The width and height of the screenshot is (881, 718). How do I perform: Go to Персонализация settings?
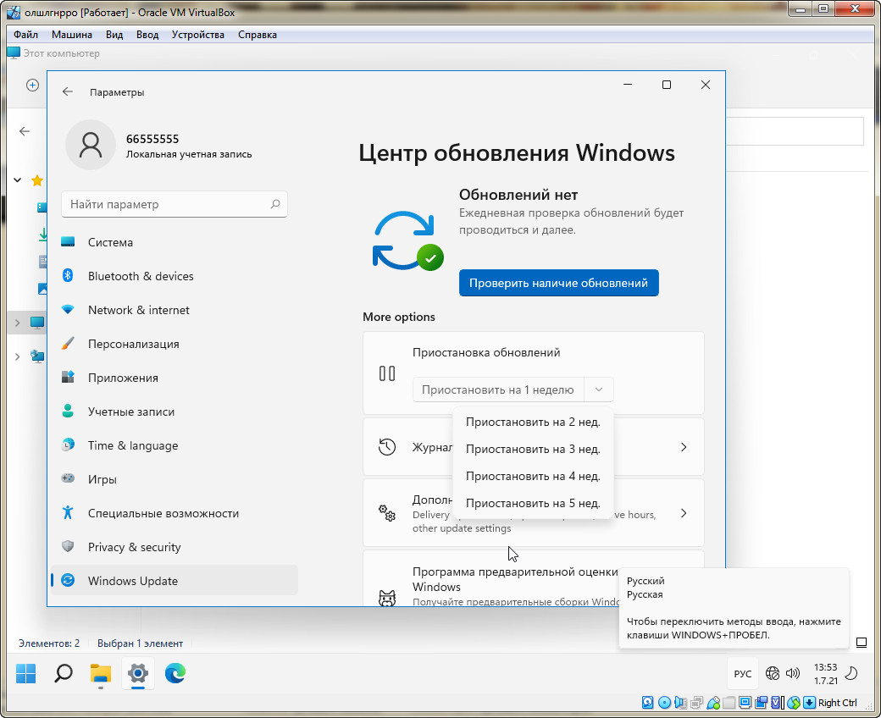(133, 344)
